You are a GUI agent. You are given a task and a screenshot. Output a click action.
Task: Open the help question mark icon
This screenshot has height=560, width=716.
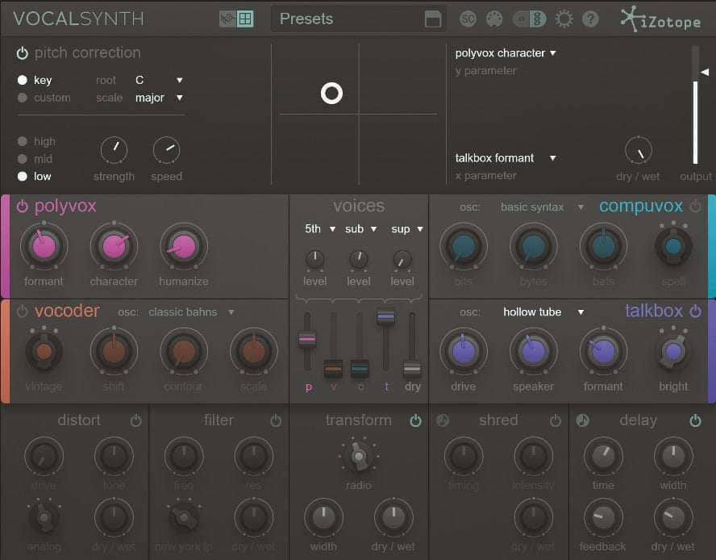tap(590, 19)
